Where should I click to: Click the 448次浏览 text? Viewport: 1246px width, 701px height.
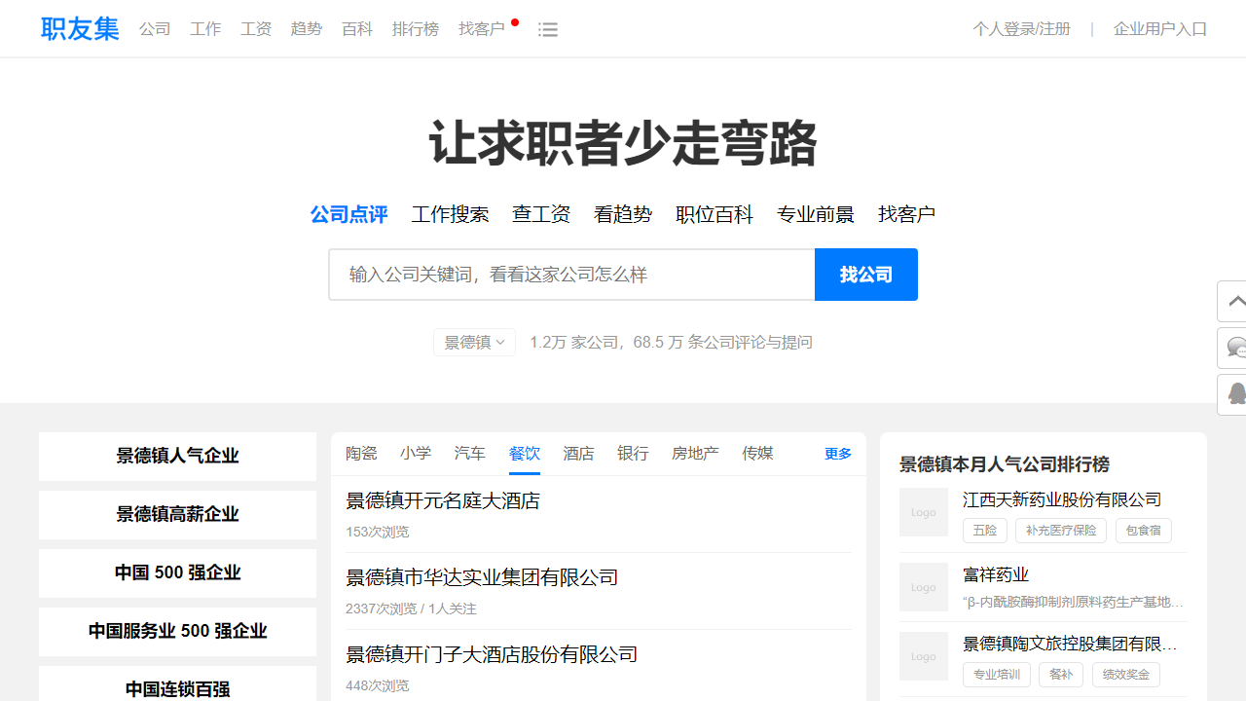(x=378, y=685)
